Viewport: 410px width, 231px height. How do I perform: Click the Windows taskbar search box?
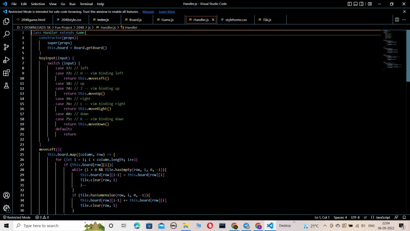[x=59, y=226]
